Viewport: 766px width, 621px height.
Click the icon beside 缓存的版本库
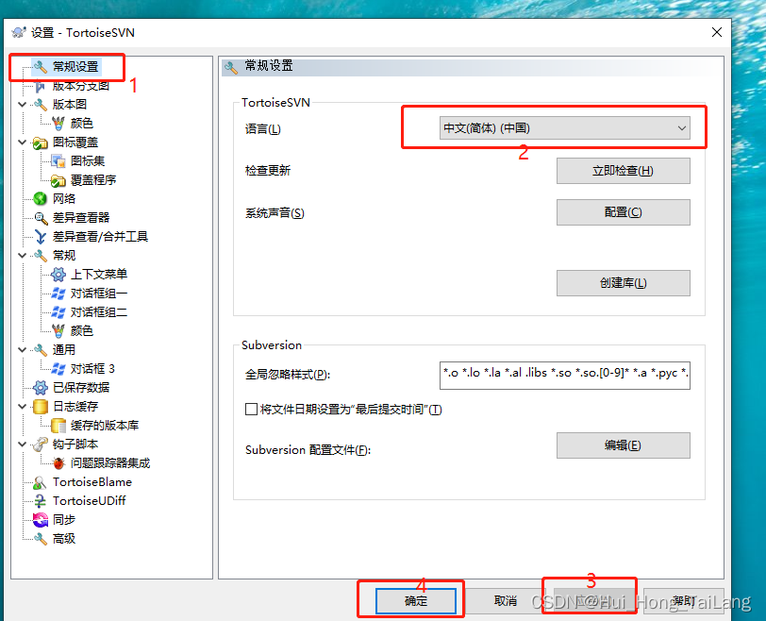coord(58,426)
